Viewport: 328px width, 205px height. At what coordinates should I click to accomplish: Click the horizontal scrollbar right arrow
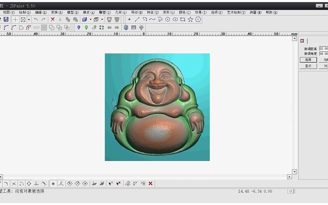[289, 177]
